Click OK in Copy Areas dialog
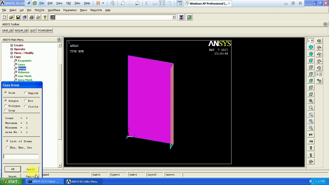Screen dimensions: 329x185 [x=13, y=169]
